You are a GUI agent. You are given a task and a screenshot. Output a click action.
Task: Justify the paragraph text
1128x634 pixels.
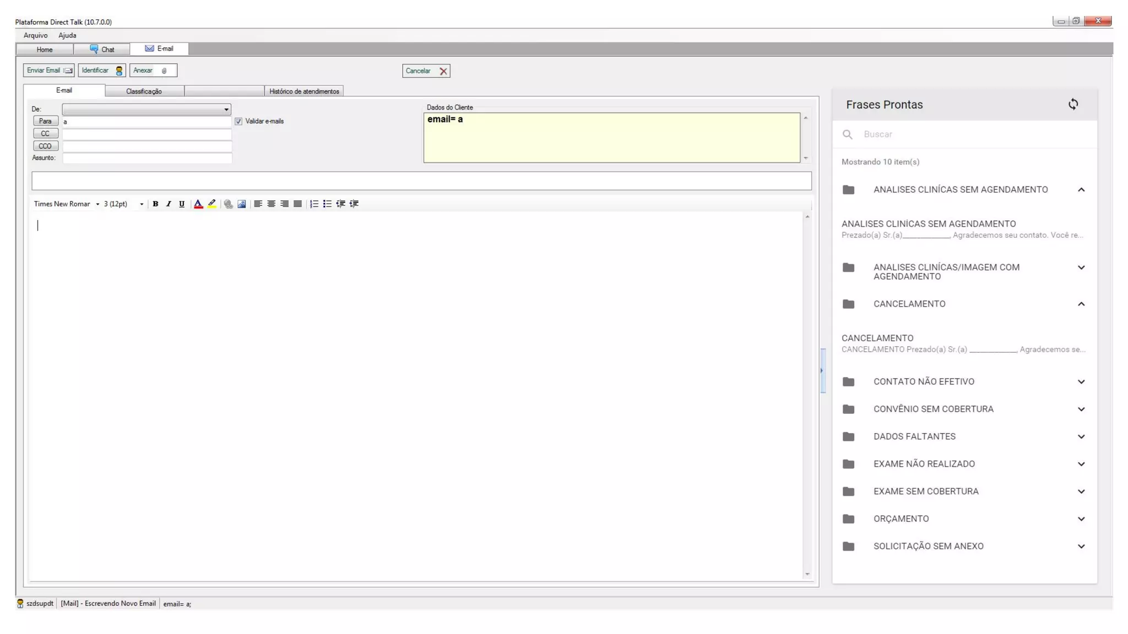coord(297,204)
